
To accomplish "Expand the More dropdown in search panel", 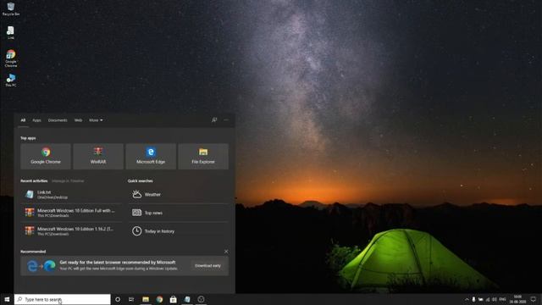I will pos(96,120).
